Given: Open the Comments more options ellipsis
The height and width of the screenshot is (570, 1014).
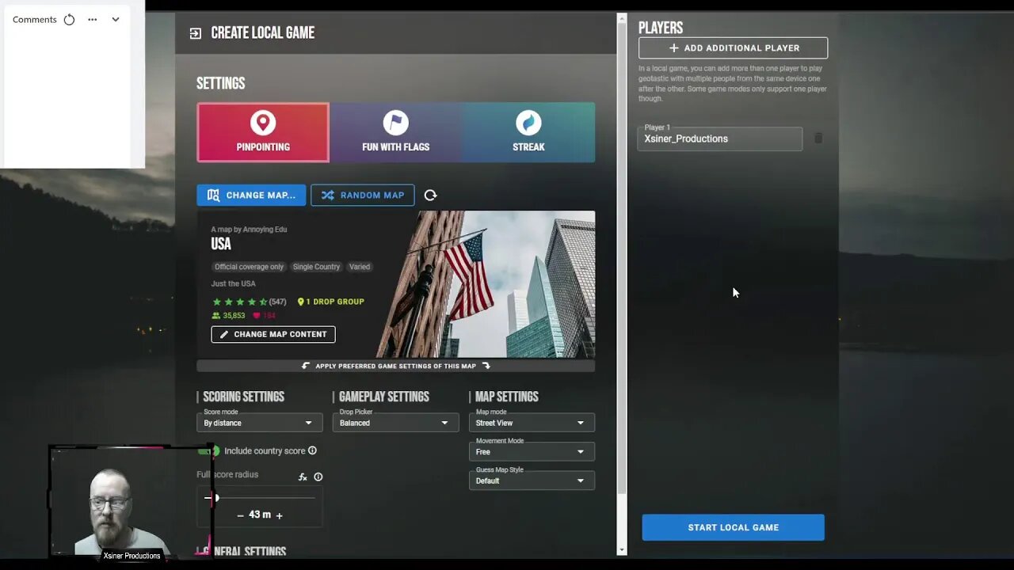Looking at the screenshot, I should click(x=93, y=20).
